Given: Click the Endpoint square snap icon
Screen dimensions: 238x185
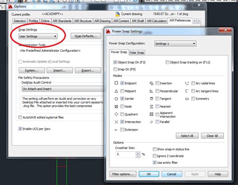Looking at the screenshot, I should coord(116,83).
